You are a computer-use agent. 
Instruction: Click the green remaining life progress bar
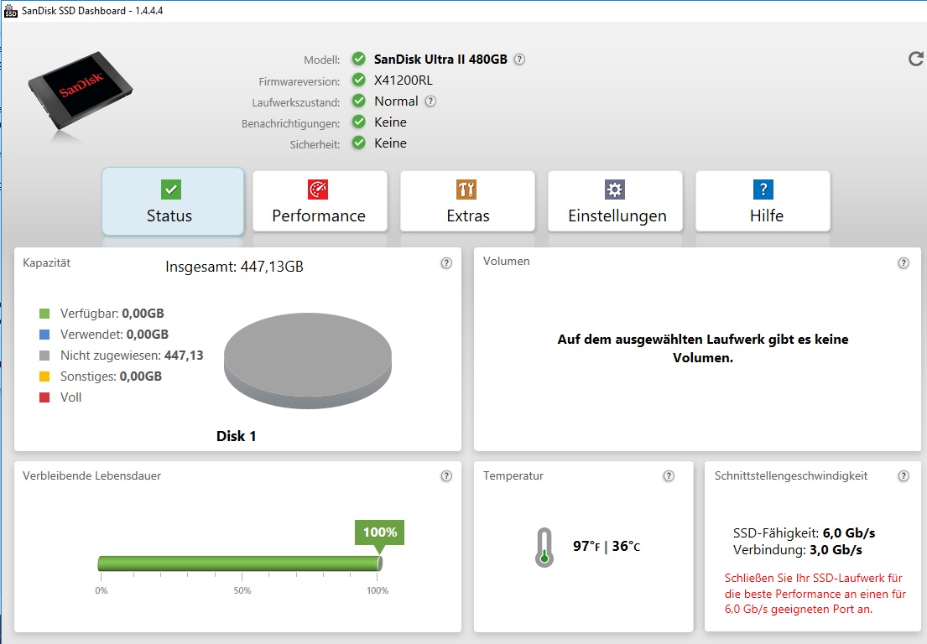(240, 563)
